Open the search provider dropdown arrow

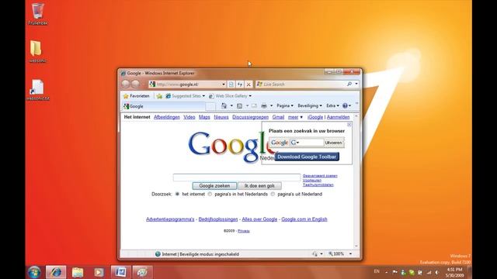click(x=356, y=84)
